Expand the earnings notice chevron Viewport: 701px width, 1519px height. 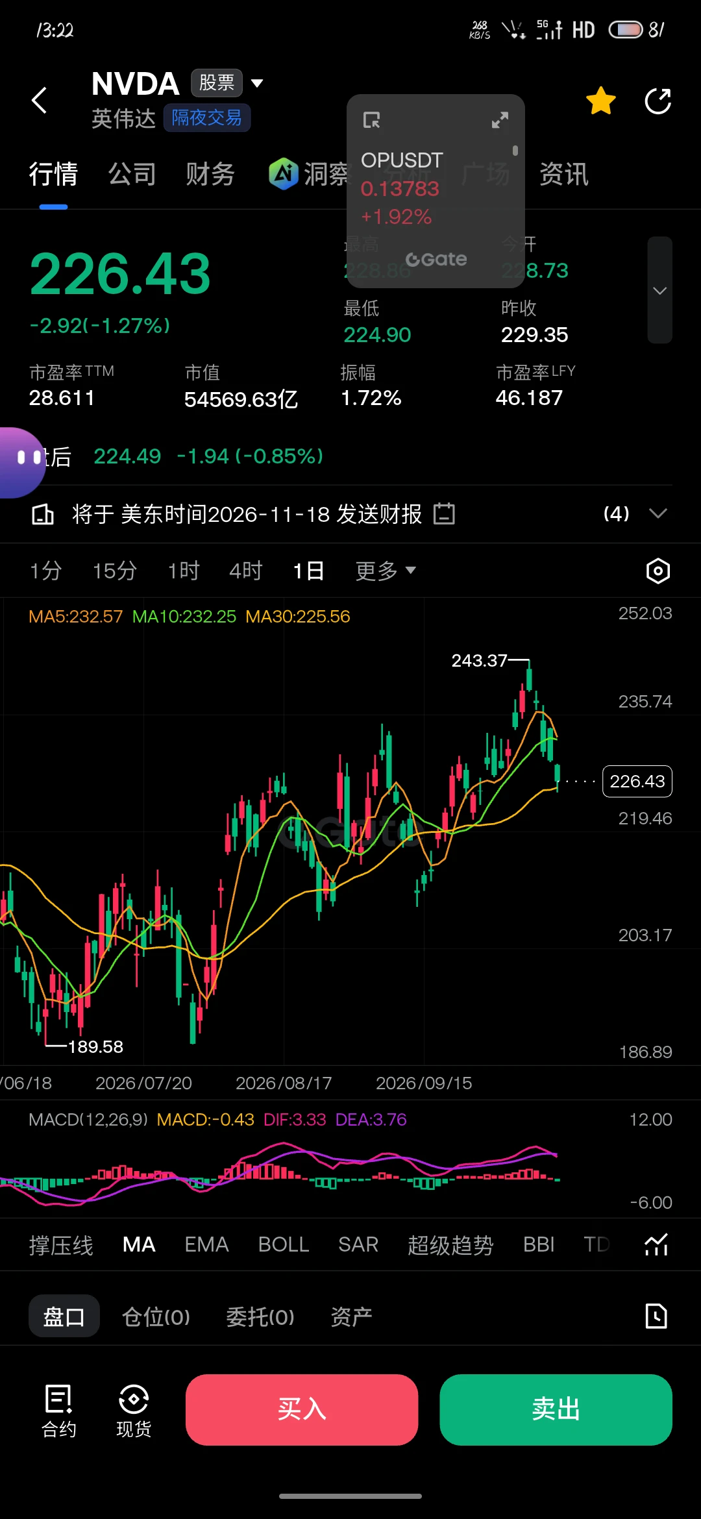(x=658, y=513)
